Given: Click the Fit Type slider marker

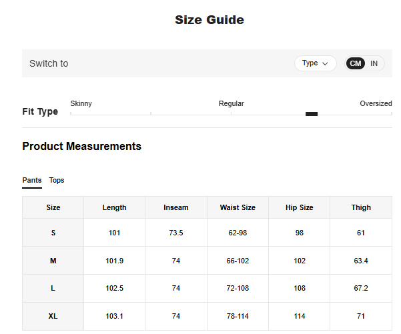Looking at the screenshot, I should click(312, 114).
